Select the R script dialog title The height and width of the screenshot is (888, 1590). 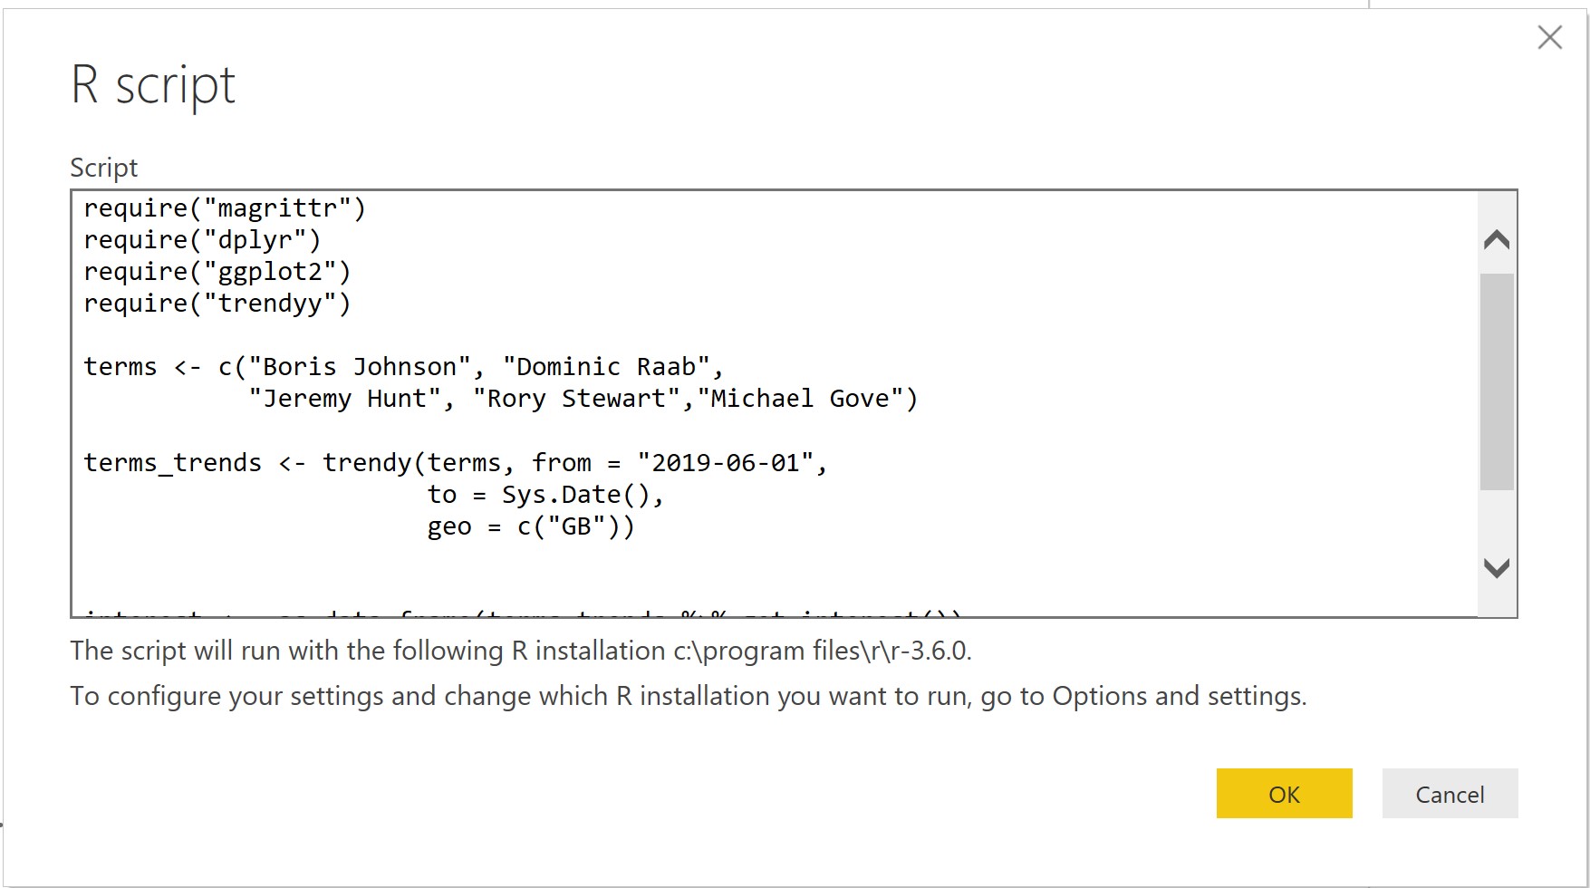(x=152, y=84)
